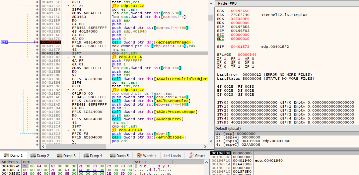The width and height of the screenshot is (359, 175).
Task: Select the Dump 5 tab
Action: click(x=119, y=155)
